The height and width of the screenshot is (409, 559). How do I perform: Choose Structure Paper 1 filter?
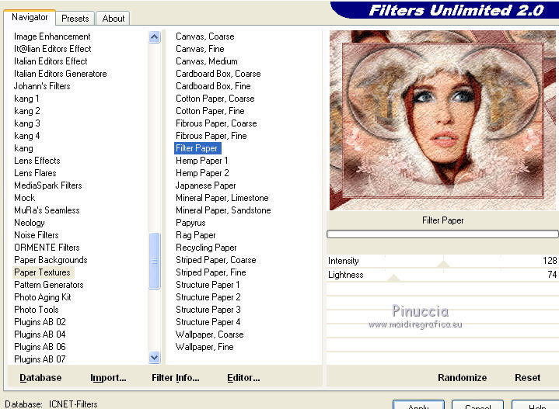coord(208,285)
